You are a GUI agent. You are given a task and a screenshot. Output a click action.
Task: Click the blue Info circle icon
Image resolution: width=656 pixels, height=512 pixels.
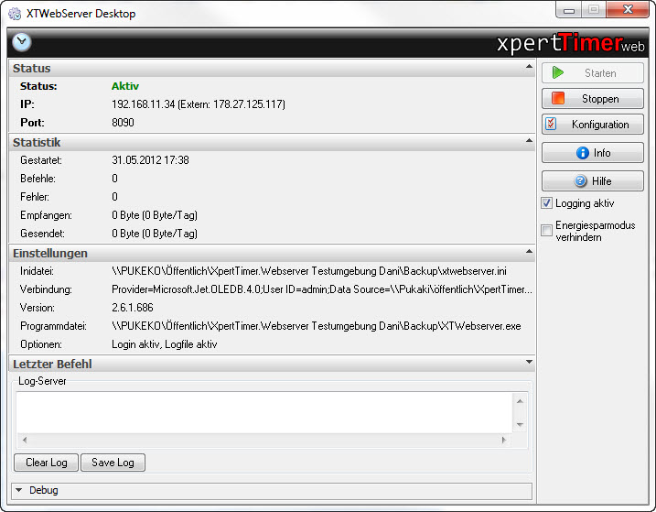[583, 153]
